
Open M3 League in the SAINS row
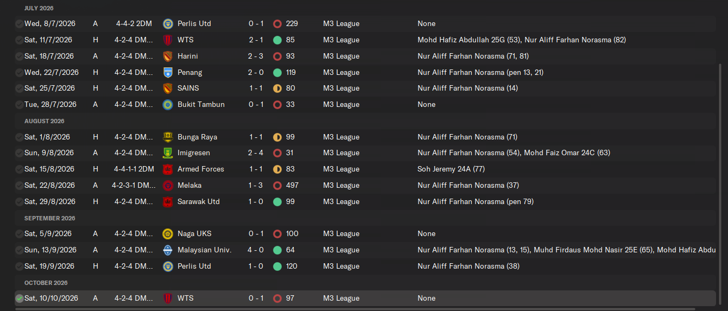coord(341,88)
